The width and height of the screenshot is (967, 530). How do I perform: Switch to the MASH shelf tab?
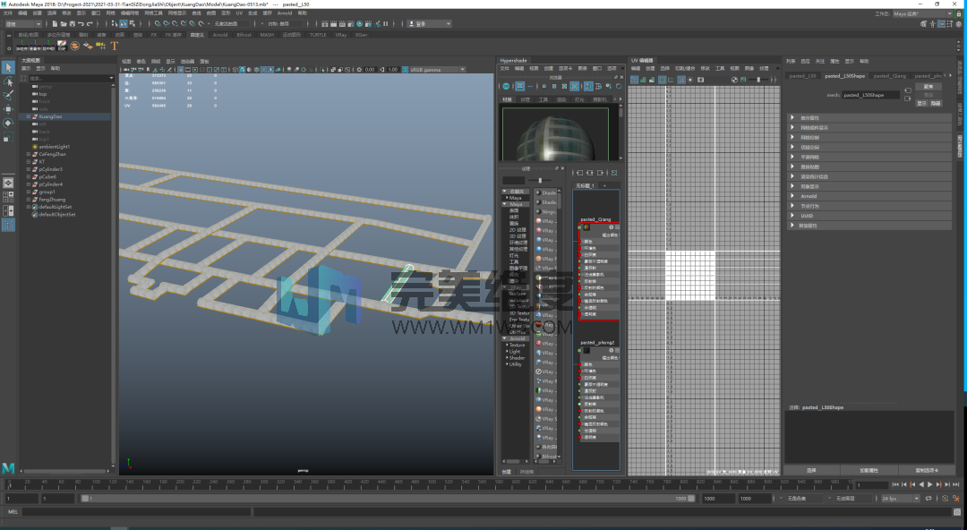[x=267, y=35]
